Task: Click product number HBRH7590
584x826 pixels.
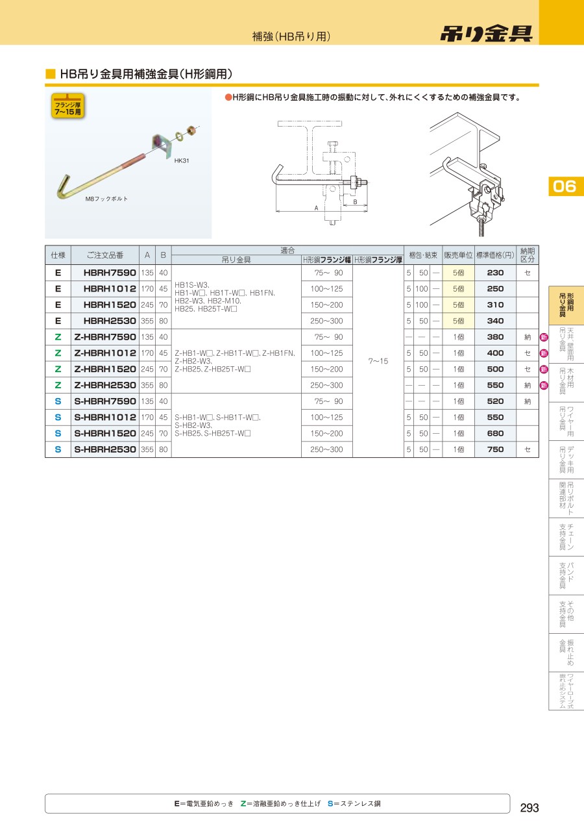Action: [110, 273]
